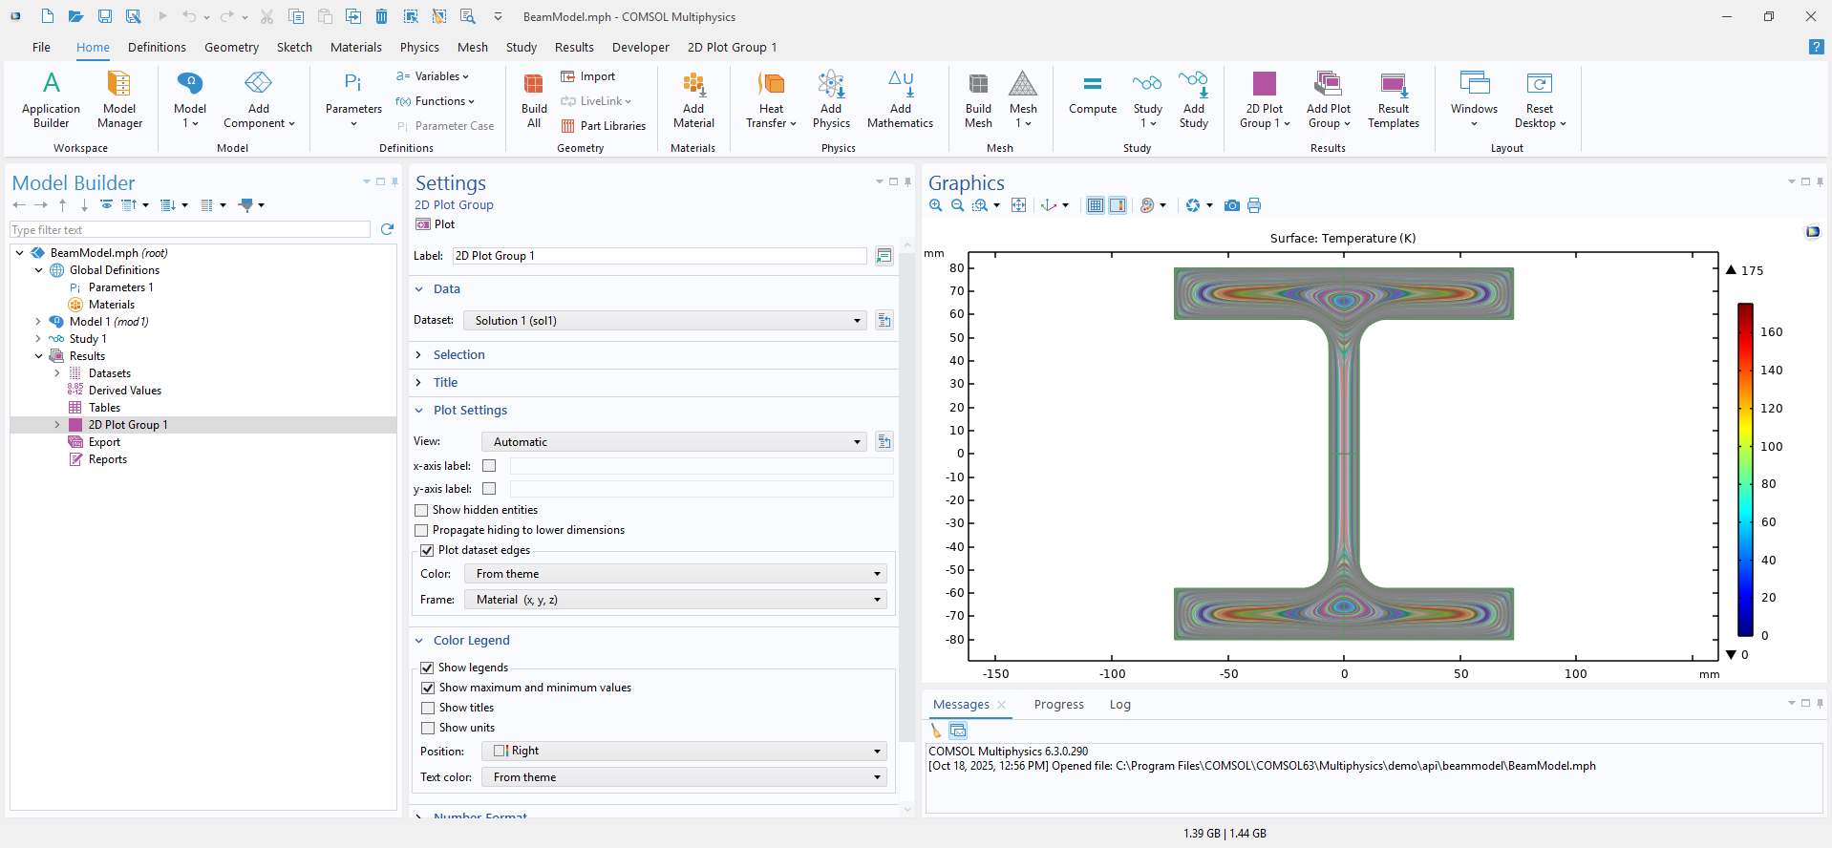
Task: Open the legend Position dropdown
Action: (684, 751)
